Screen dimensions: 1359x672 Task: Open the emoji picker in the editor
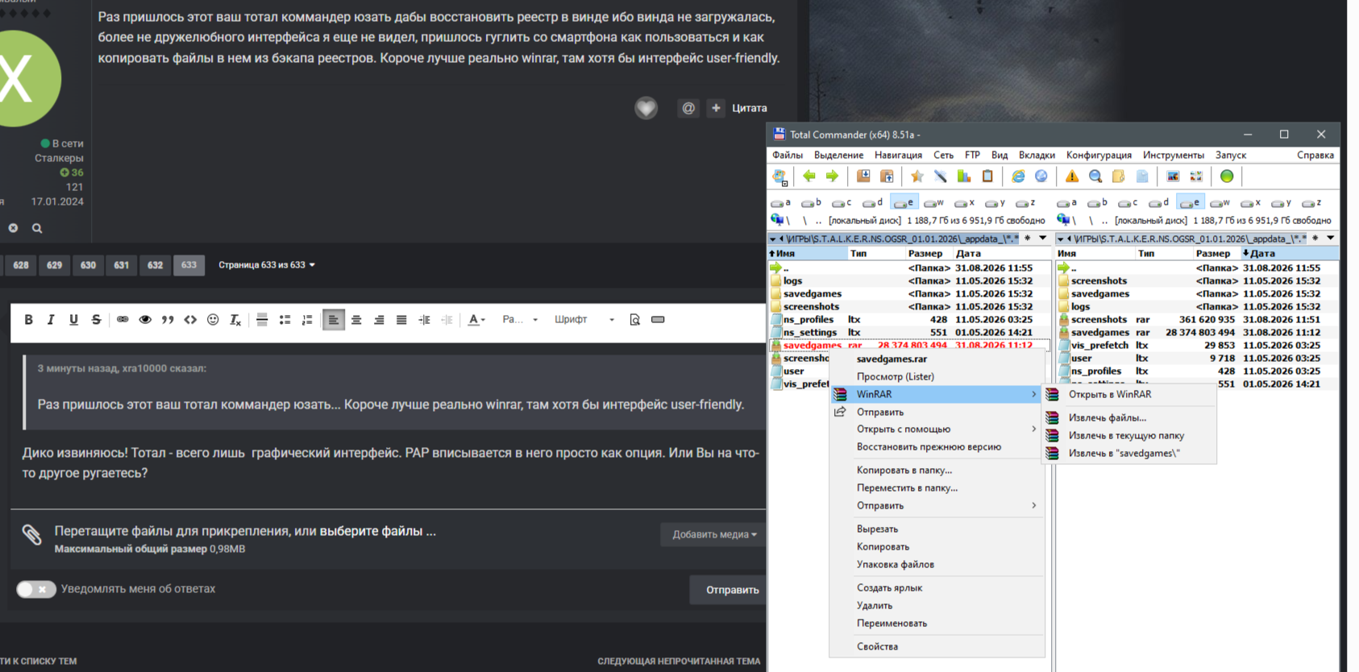point(213,320)
